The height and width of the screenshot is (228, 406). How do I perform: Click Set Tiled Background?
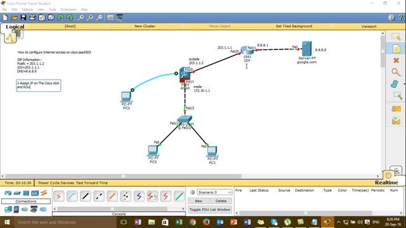294,26
